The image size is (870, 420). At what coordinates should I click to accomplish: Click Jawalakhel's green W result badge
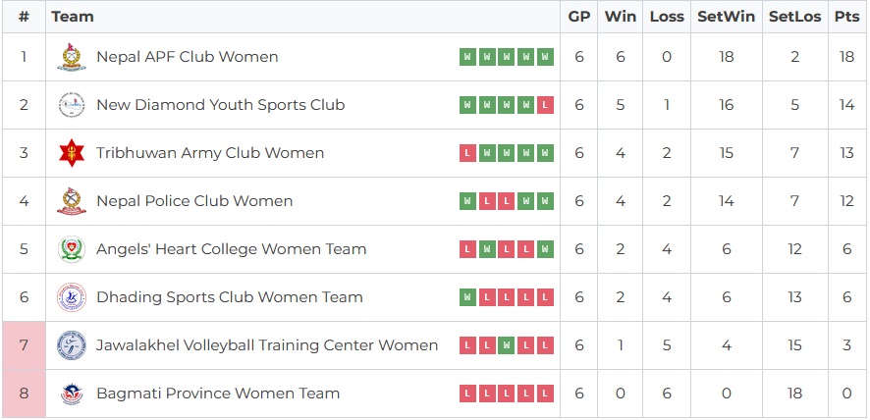tap(507, 345)
